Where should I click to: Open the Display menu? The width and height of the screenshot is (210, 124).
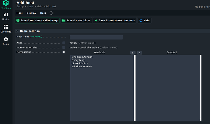click(x=31, y=13)
